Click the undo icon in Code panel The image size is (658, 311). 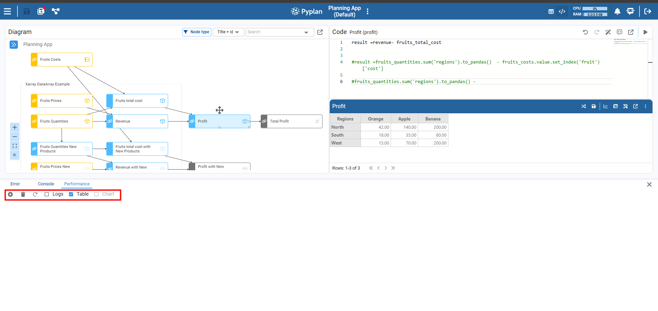point(585,32)
